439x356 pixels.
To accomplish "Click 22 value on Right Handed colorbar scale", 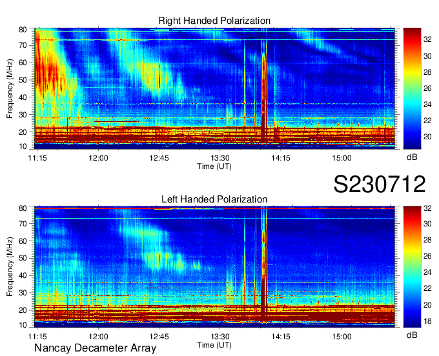I will point(427,121).
